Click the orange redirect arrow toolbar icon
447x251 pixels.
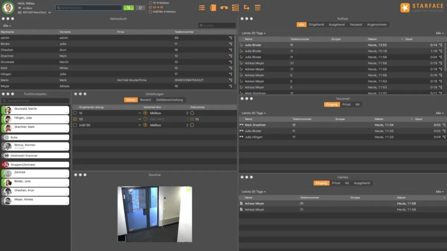[247, 8]
